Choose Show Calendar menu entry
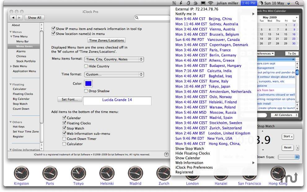 tap(187, 158)
